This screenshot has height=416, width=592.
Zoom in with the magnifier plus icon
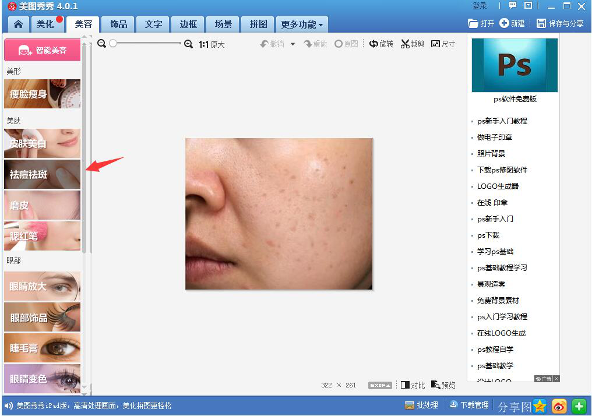coord(188,43)
